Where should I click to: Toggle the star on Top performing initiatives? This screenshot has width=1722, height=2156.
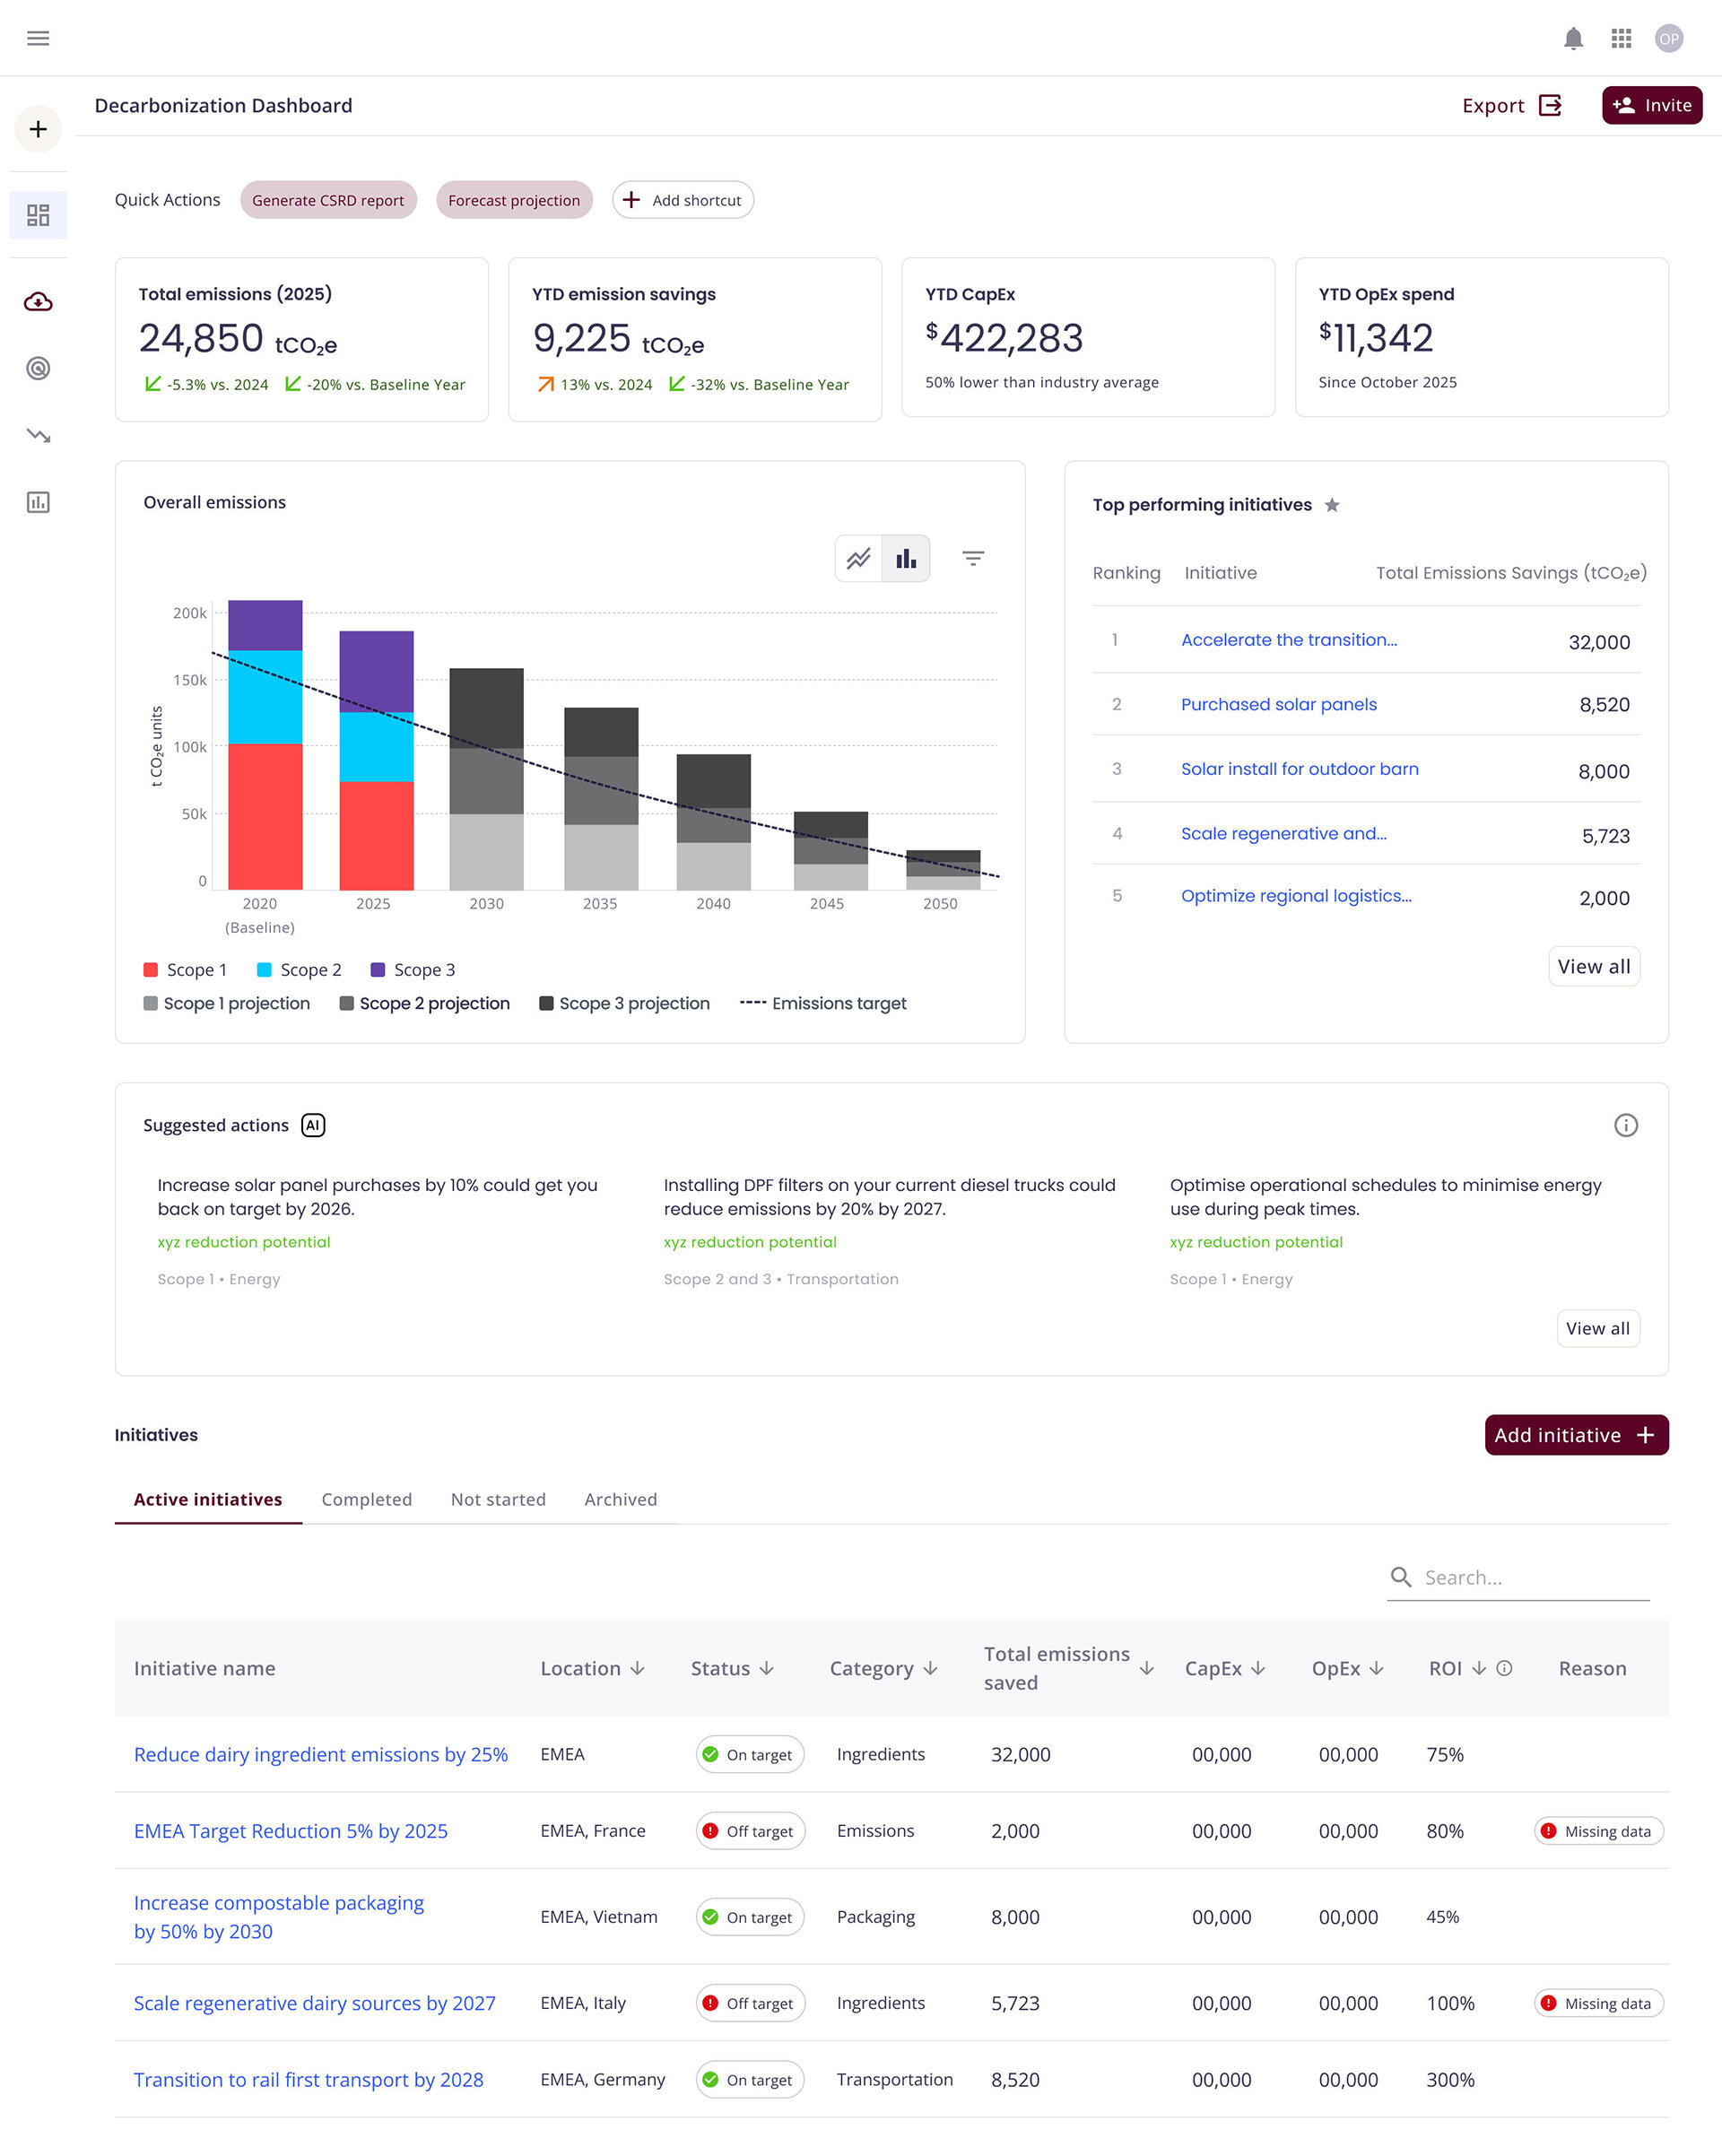[x=1333, y=506]
